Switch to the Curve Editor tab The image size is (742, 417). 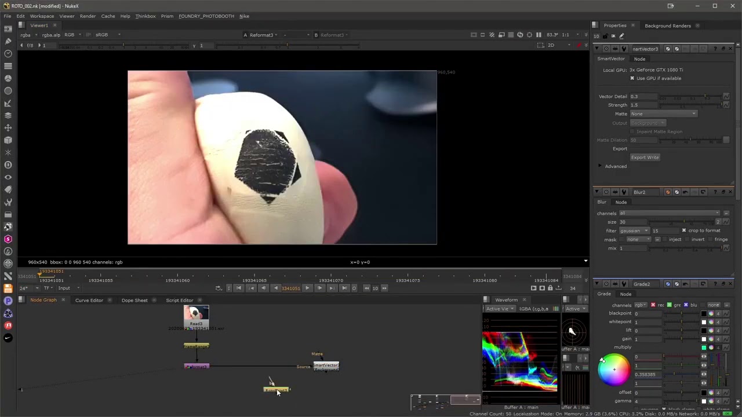click(89, 300)
